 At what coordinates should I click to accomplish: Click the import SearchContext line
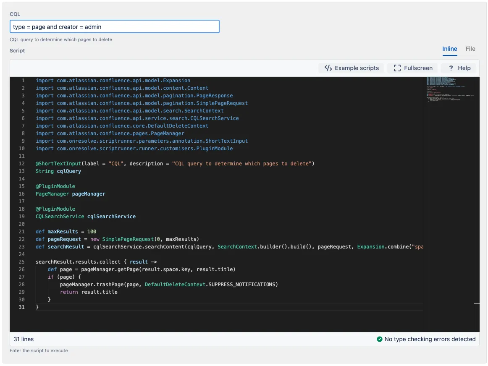point(129,111)
